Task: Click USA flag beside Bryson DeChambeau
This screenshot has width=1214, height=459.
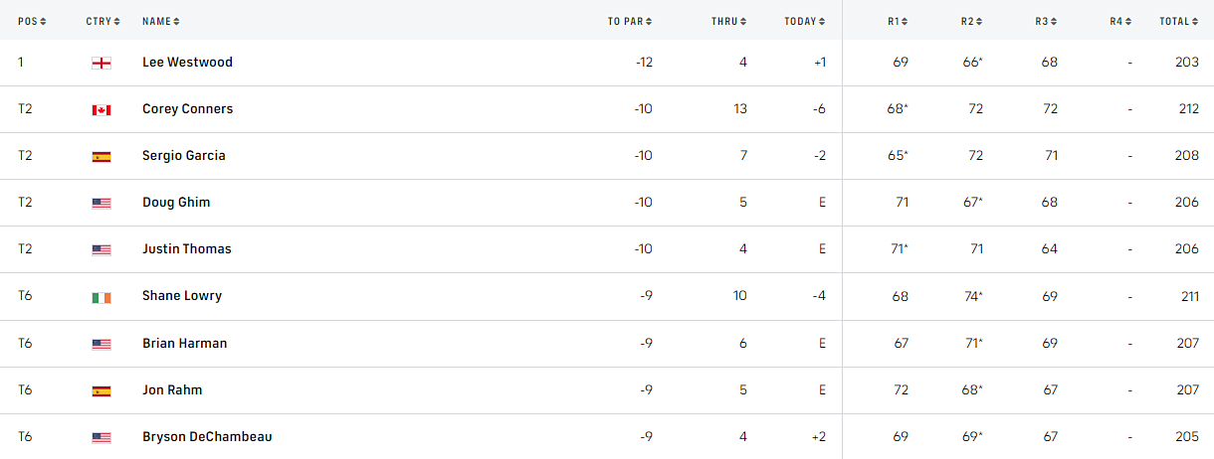Action: 101,437
